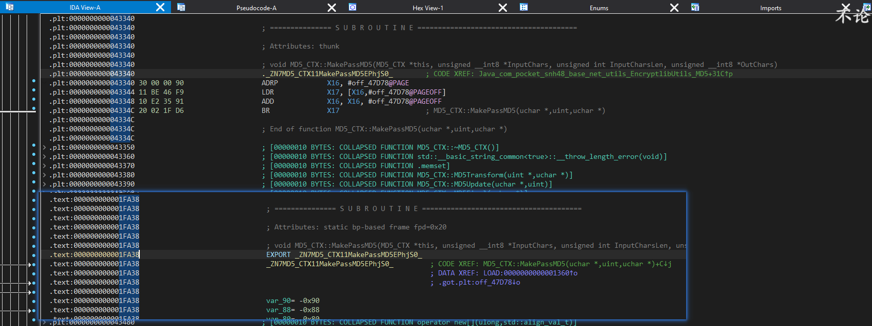Image resolution: width=872 pixels, height=326 pixels.
Task: Select the var_90 stack variable definition
Action: pos(279,301)
